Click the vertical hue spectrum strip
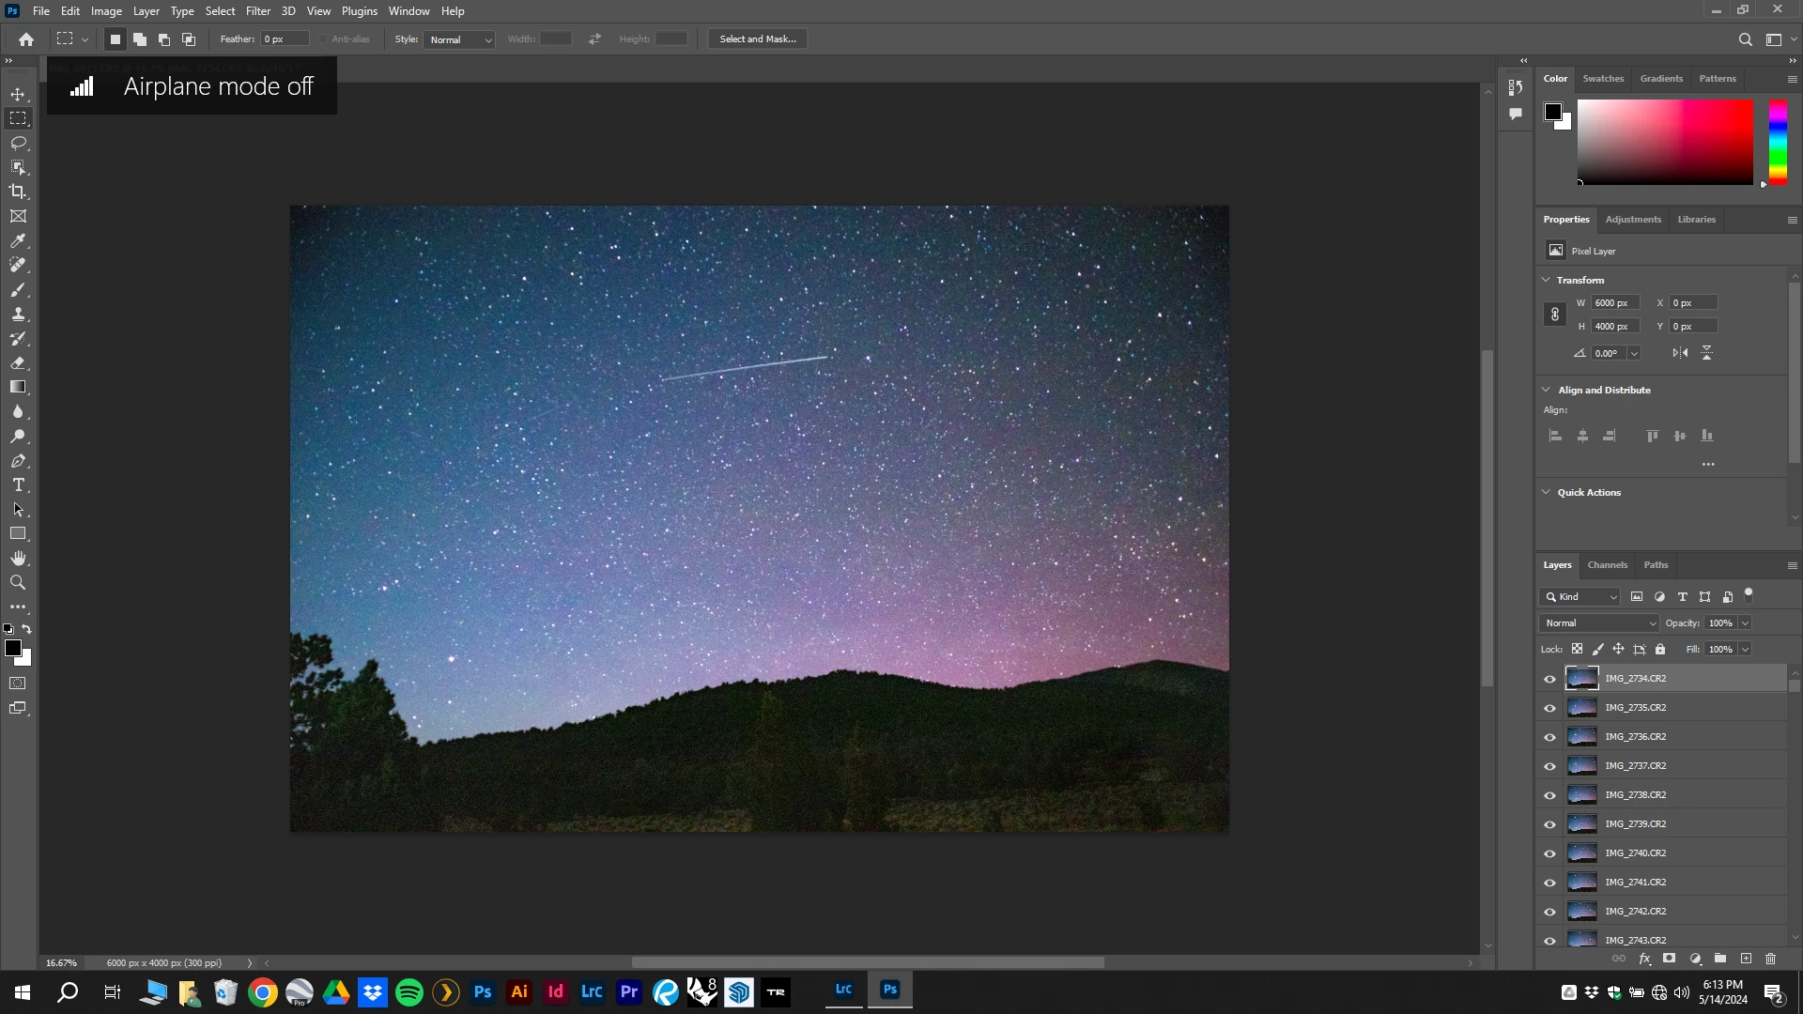The width and height of the screenshot is (1803, 1014). click(x=1778, y=142)
